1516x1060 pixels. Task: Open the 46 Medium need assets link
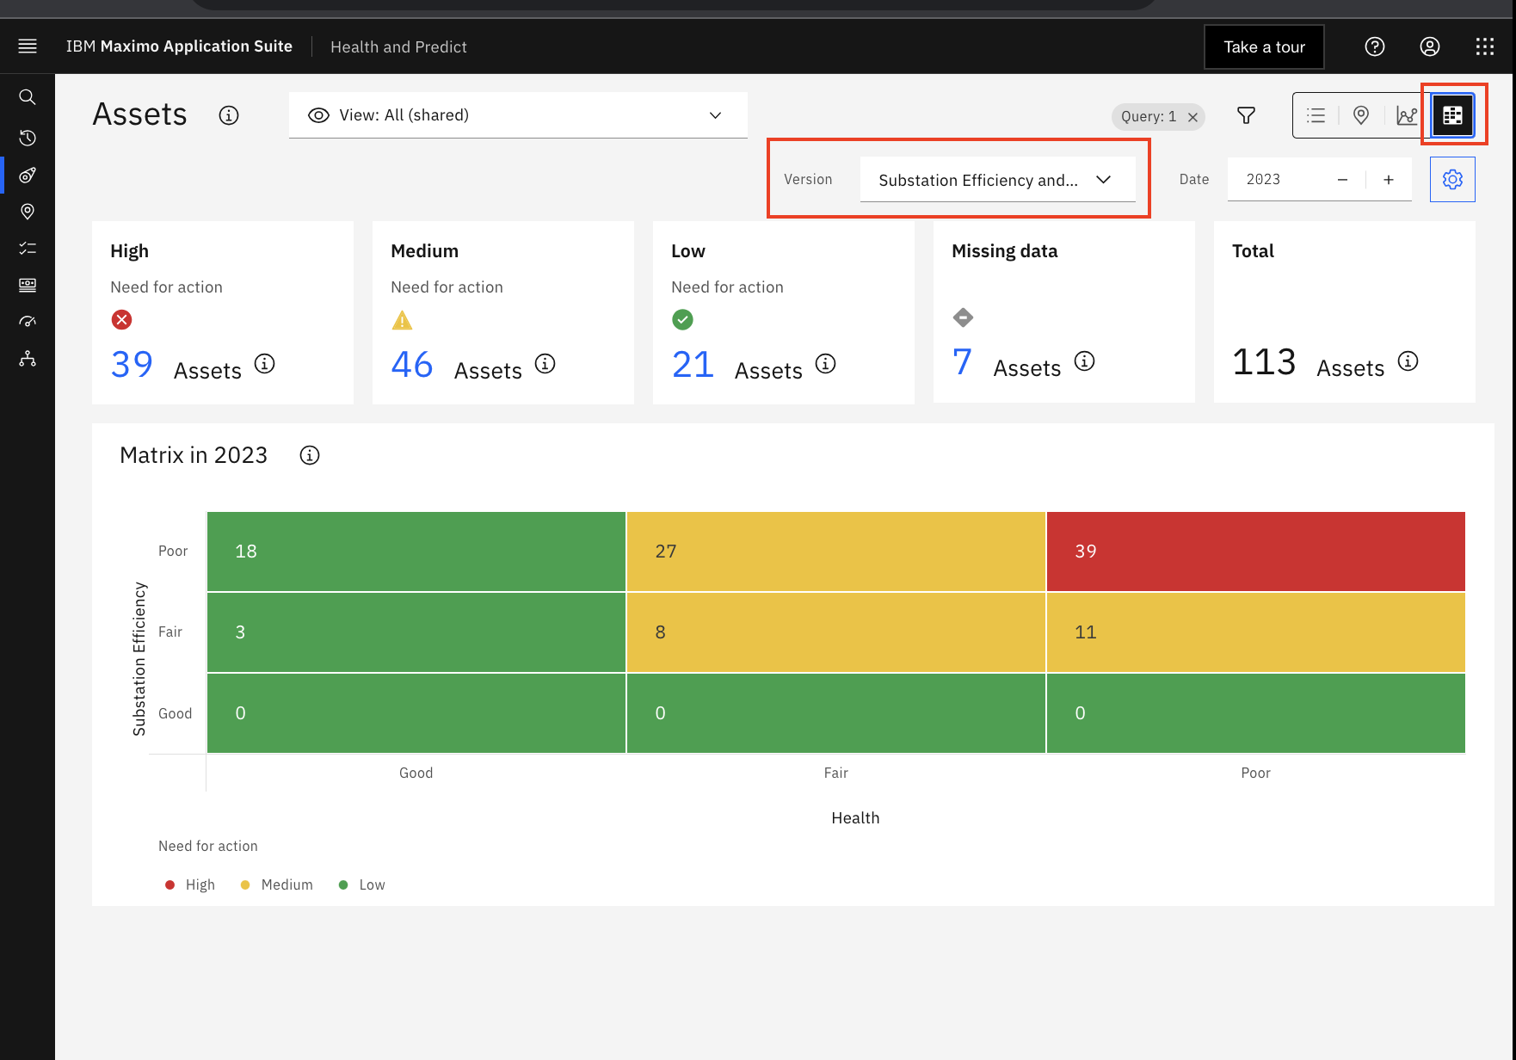(412, 365)
